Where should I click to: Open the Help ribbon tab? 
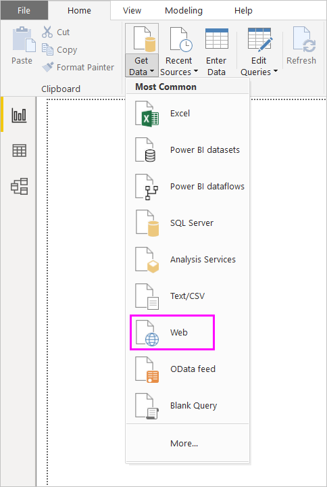[243, 10]
